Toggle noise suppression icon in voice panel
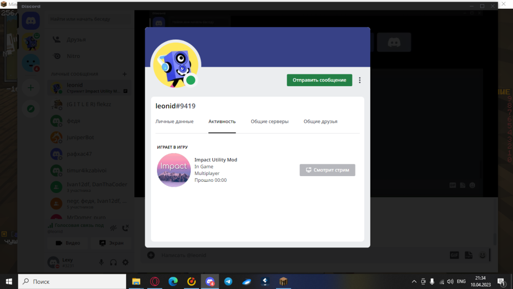This screenshot has width=513, height=289. click(x=113, y=228)
